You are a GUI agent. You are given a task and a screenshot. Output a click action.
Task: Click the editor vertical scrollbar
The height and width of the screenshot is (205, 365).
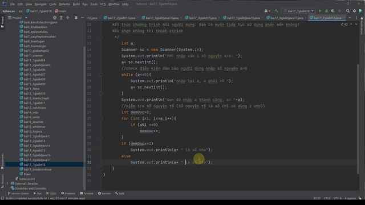358,118
